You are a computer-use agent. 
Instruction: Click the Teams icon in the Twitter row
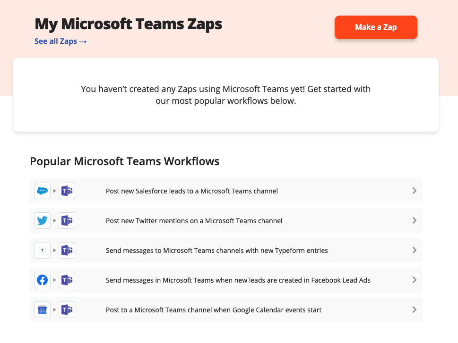click(x=67, y=220)
